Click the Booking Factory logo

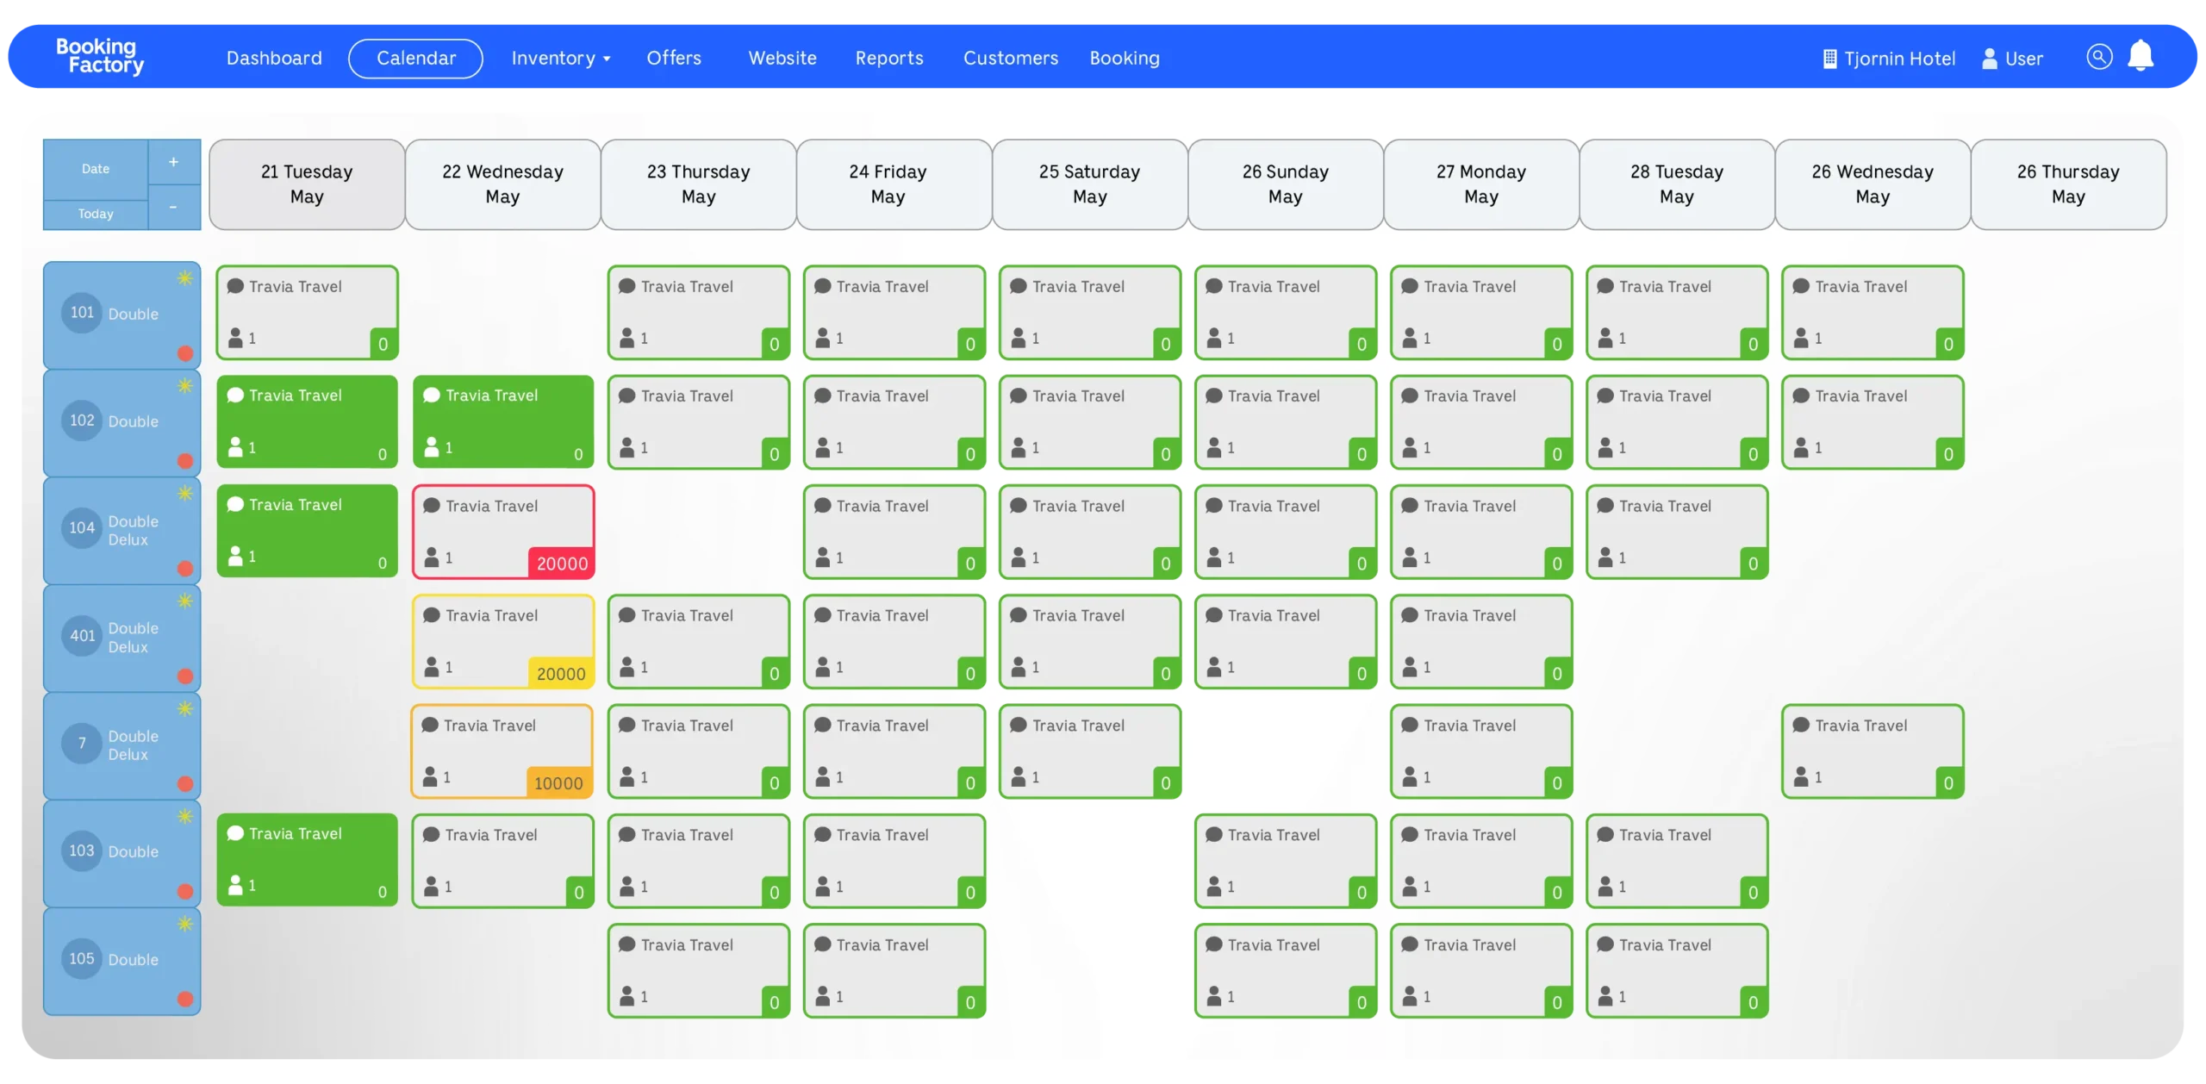(99, 56)
